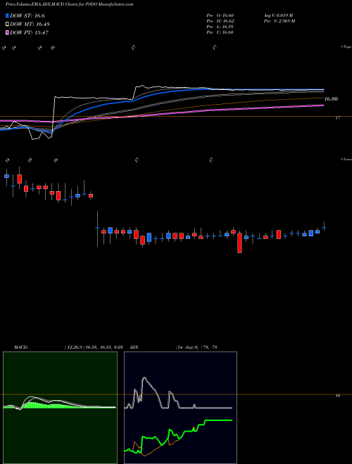The height and width of the screenshot is (464, 352).
Task: Open the dark blue ADX indicator panel
Action: coord(180,408)
